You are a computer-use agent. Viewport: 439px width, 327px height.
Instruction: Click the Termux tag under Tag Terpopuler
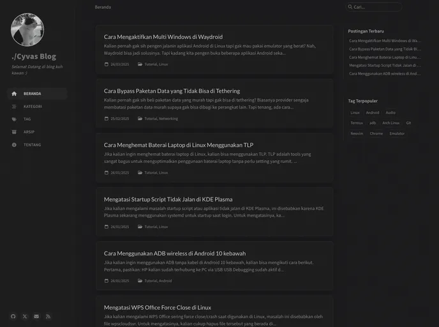click(357, 123)
